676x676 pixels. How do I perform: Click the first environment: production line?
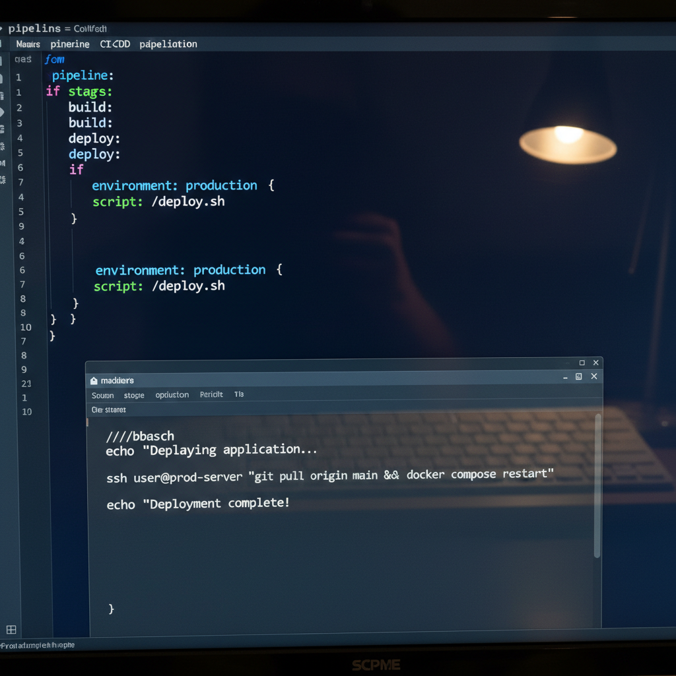click(184, 186)
